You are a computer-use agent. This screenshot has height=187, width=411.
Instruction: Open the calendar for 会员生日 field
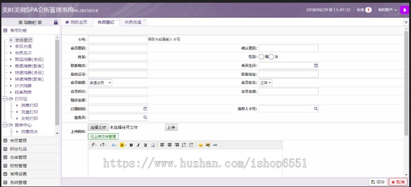tap(316, 66)
